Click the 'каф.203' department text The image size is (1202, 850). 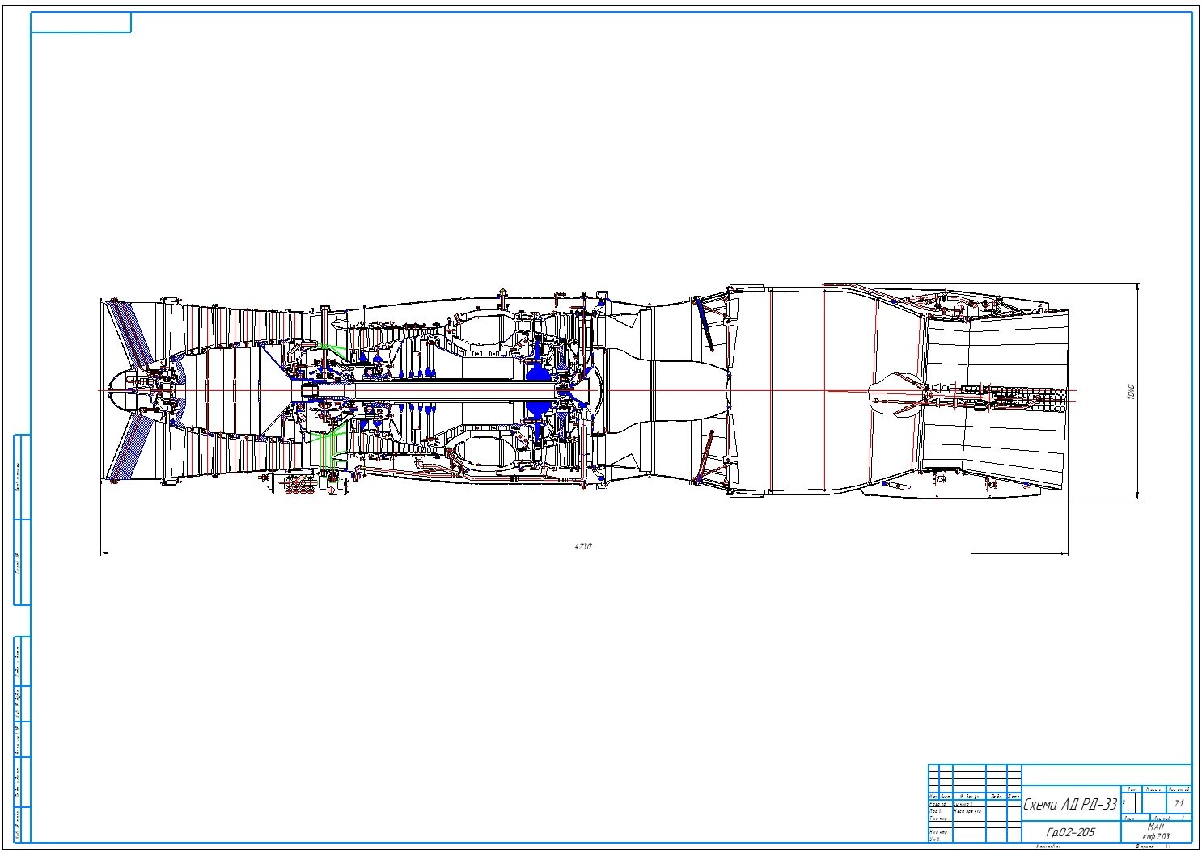pyautogui.click(x=1157, y=835)
